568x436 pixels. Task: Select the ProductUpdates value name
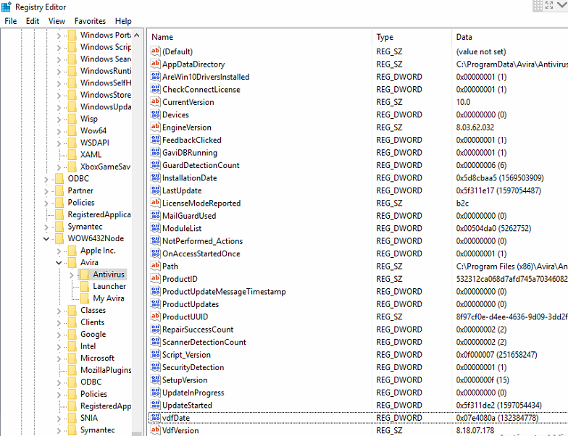point(191,304)
